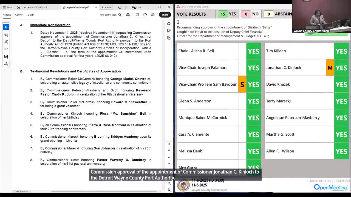Click the OpenMeeting logo

point(331,187)
